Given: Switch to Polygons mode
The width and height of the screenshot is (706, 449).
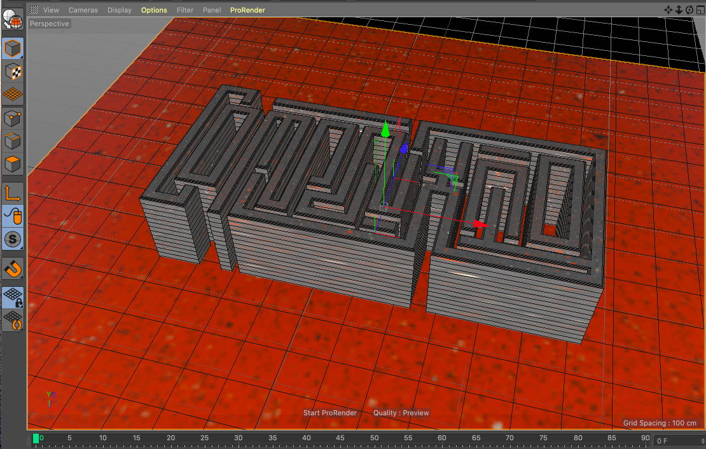Looking at the screenshot, I should pyautogui.click(x=13, y=164).
